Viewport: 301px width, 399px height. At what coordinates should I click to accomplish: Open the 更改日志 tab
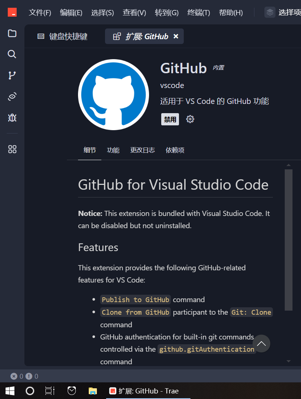[x=142, y=150]
